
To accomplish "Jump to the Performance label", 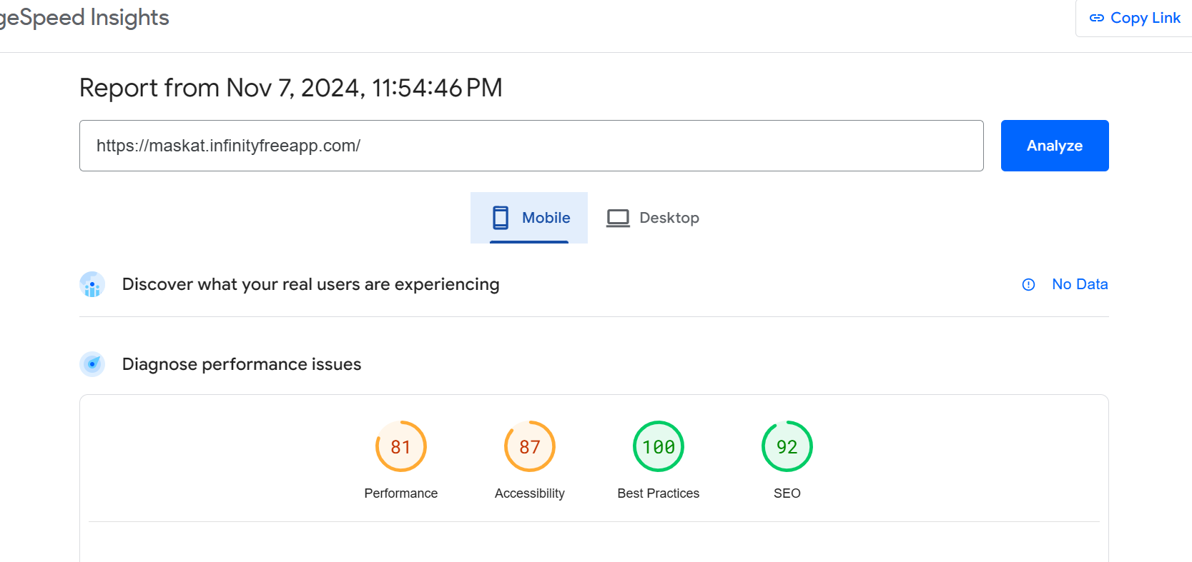I will (400, 493).
